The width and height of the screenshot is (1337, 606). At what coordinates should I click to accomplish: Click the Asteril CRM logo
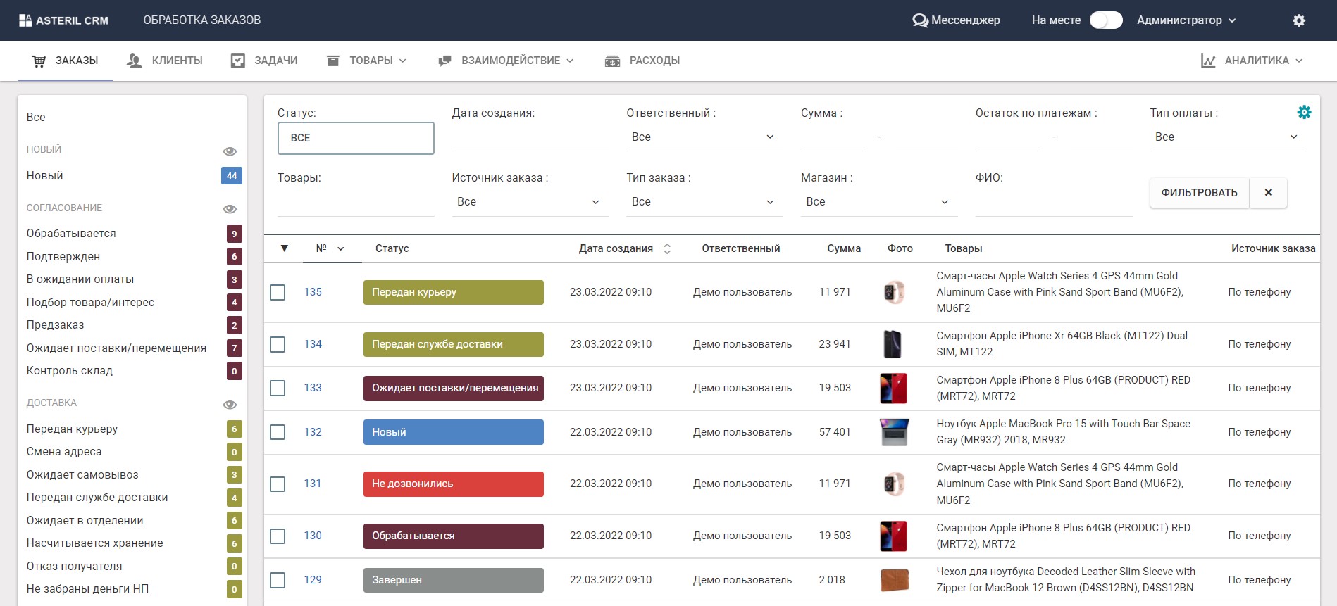click(x=64, y=20)
